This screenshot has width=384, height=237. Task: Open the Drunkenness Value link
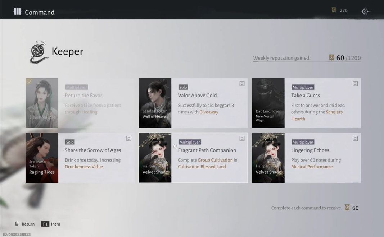tap(84, 167)
